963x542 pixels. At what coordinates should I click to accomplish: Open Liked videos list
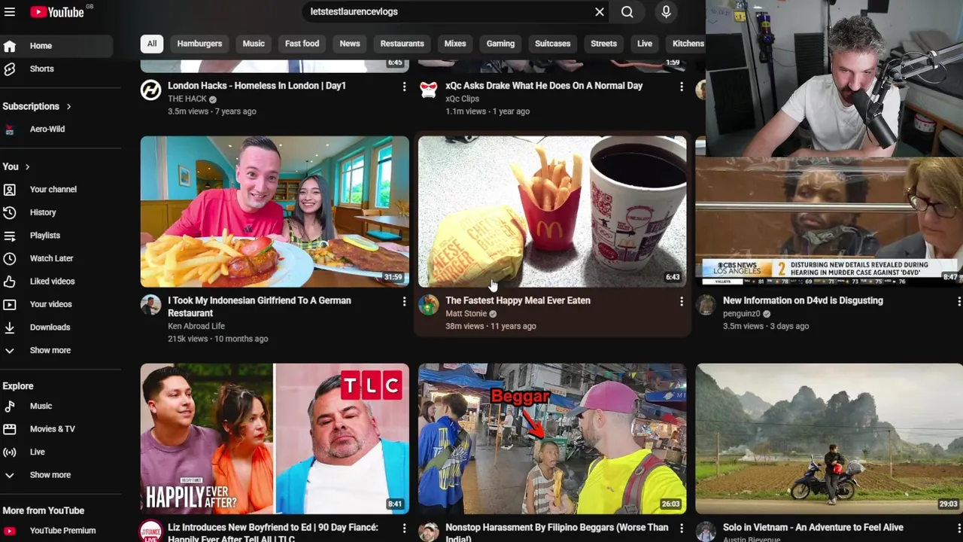56,282
